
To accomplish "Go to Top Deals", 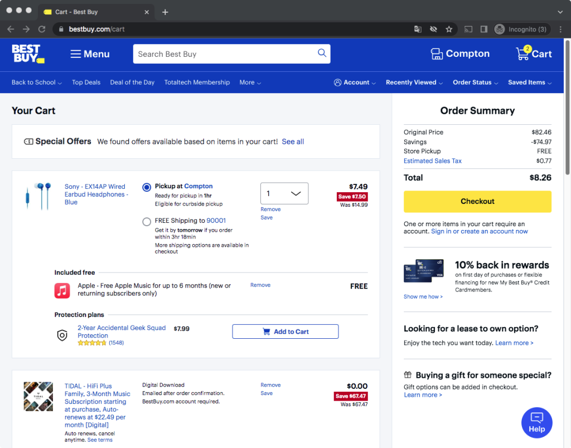I will click(86, 82).
